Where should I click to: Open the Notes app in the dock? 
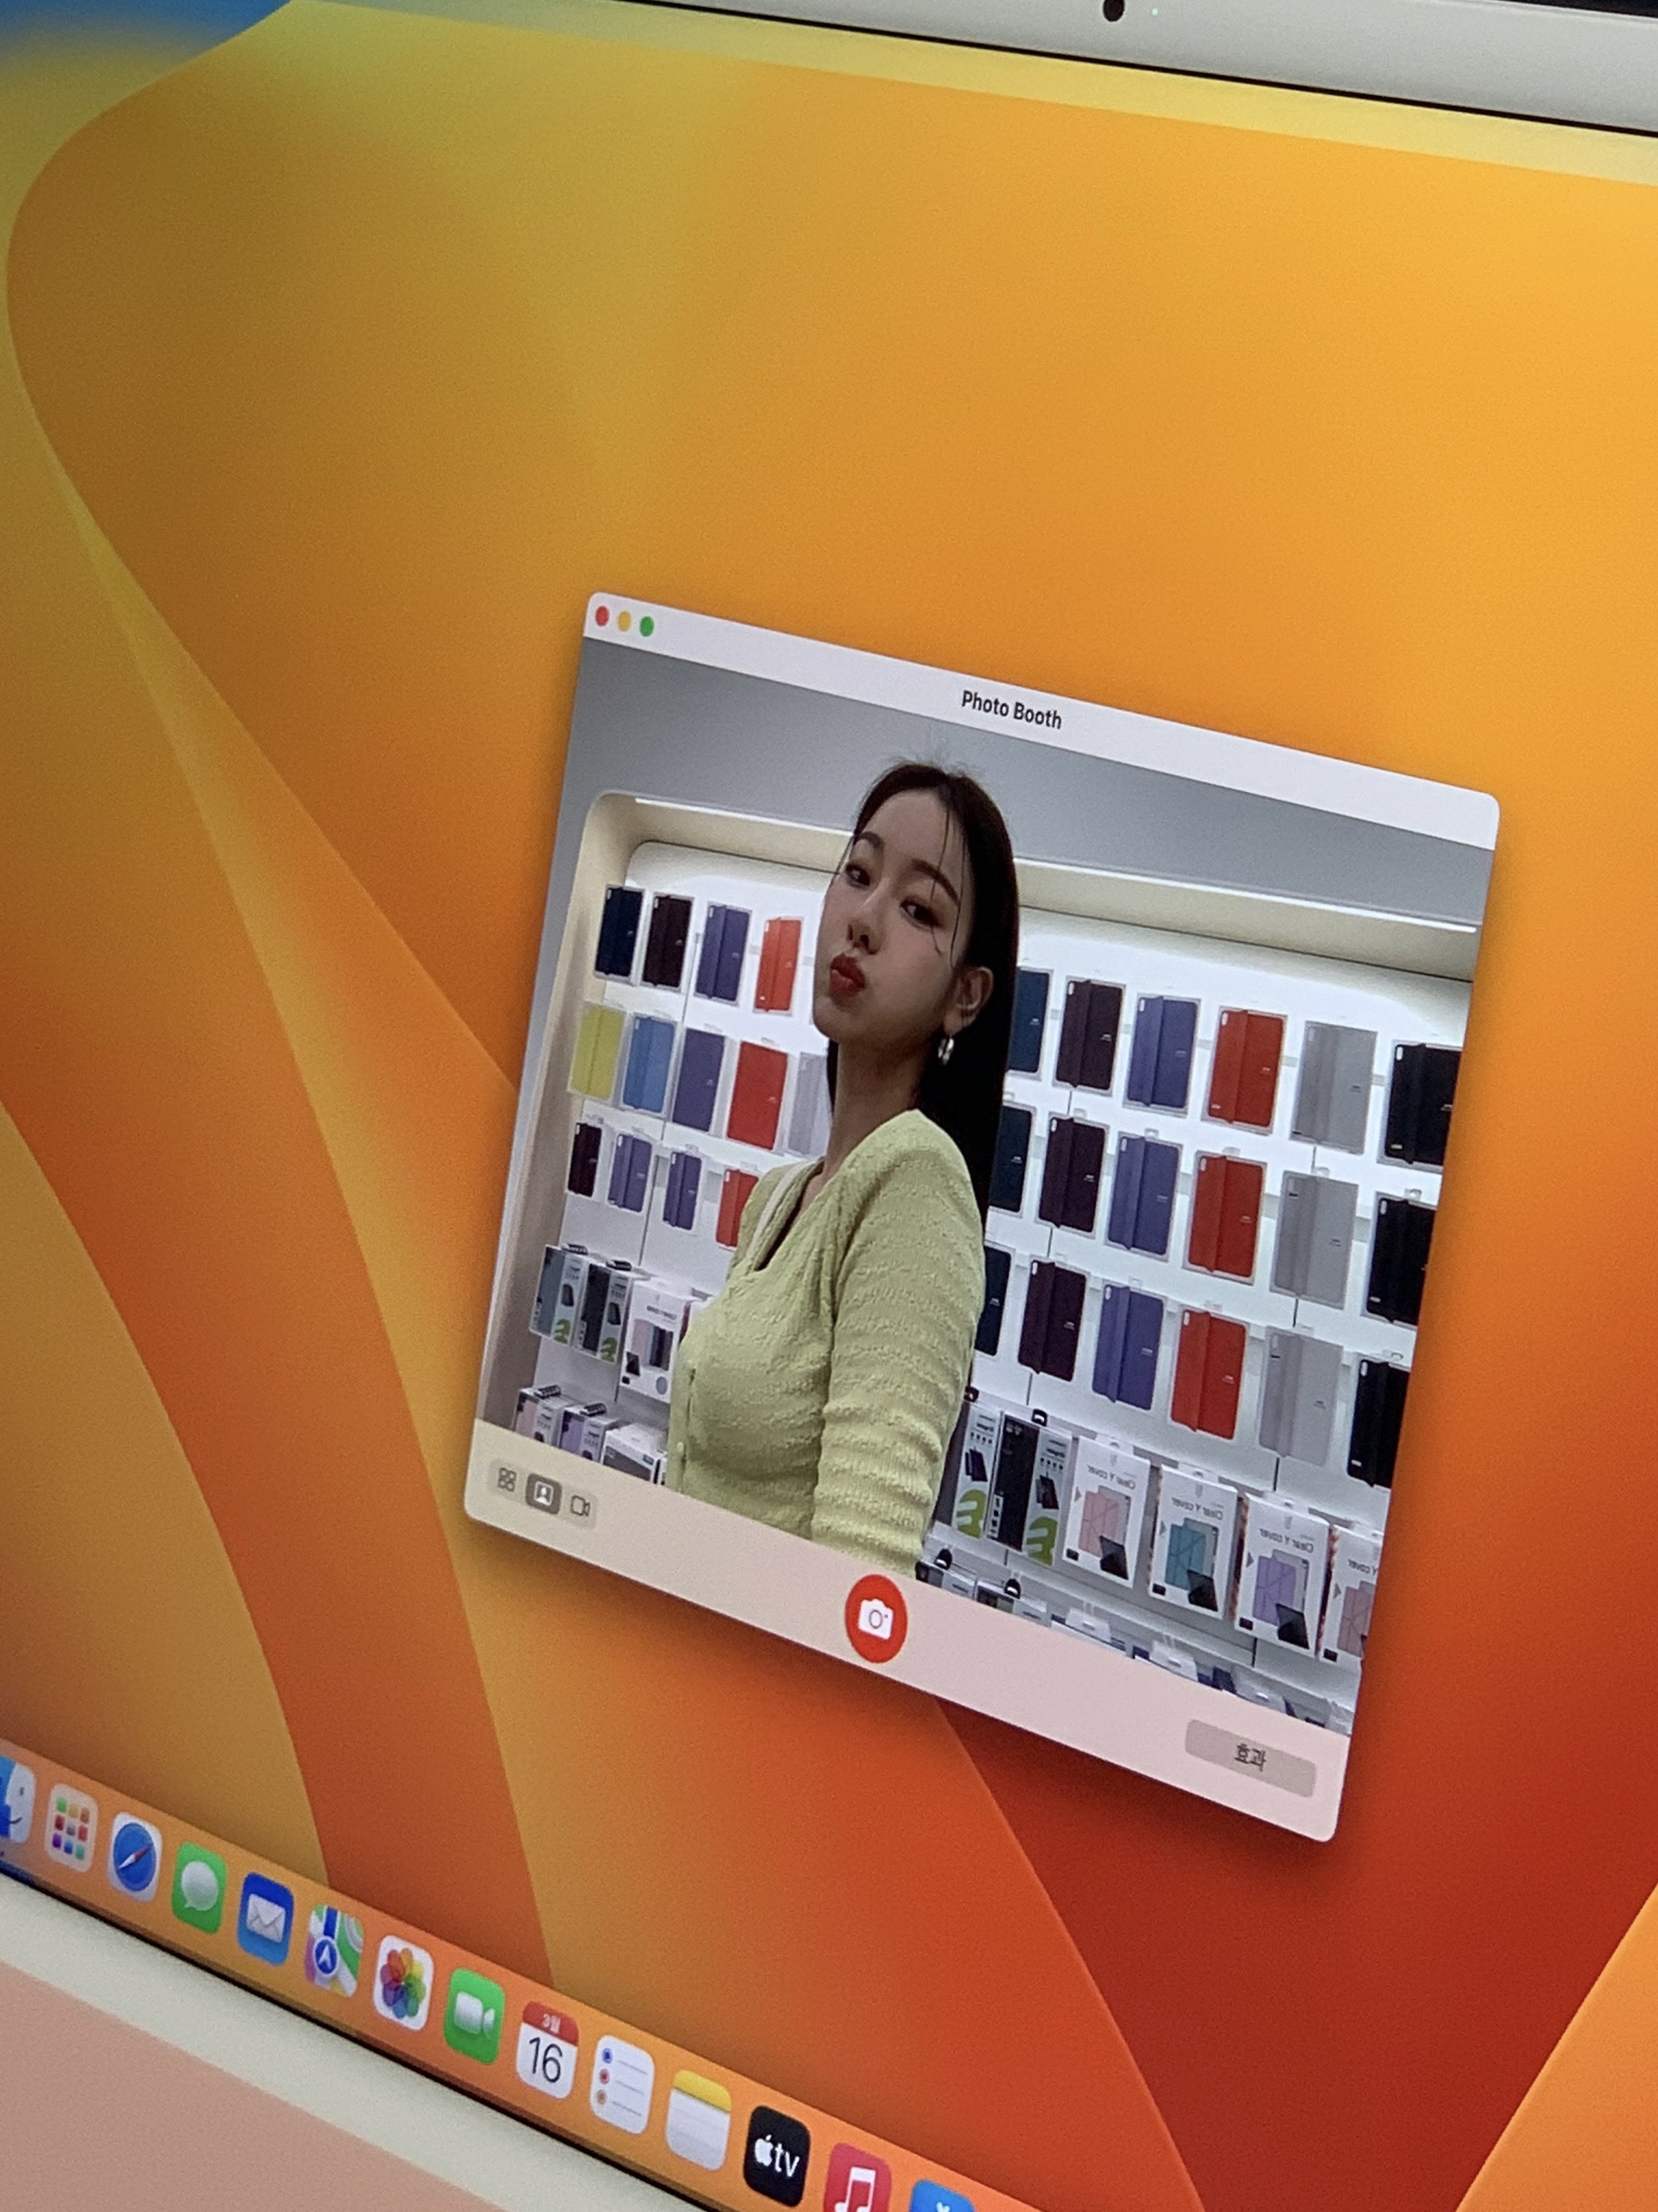pos(699,2119)
